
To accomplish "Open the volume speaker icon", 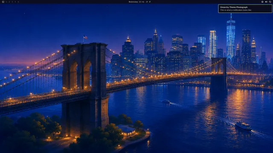I will point(266,2).
